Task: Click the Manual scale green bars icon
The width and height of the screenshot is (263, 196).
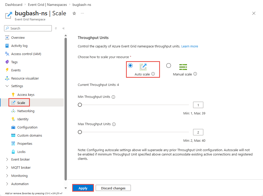Action: pos(183,67)
